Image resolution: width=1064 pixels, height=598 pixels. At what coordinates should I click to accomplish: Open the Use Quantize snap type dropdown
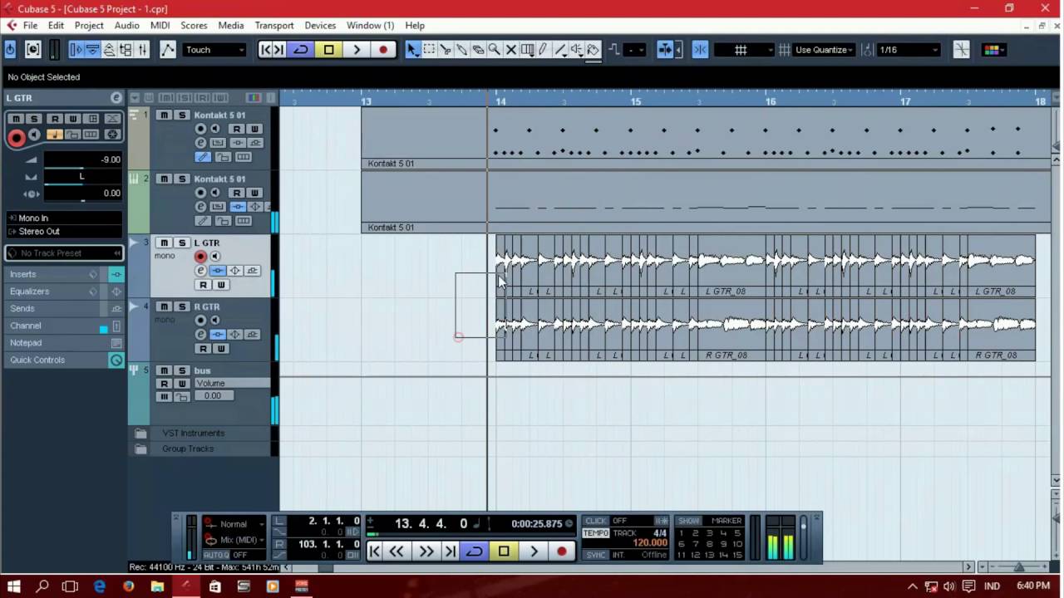824,50
